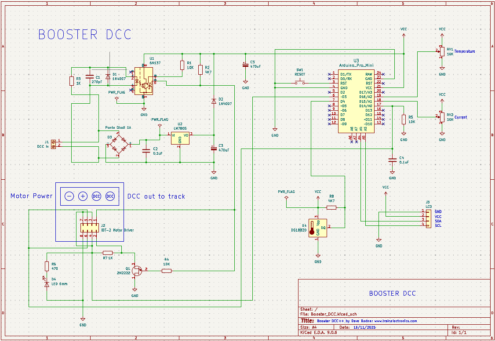Click the 2N2222 transistor Q1

[x=136, y=270]
